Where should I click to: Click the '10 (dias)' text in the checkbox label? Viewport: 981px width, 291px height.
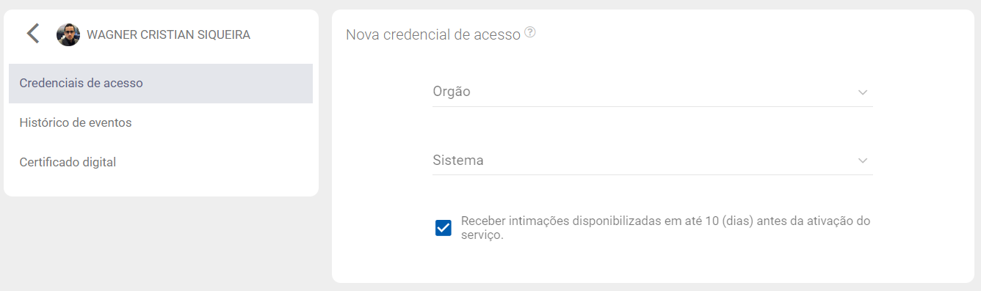coord(729,221)
